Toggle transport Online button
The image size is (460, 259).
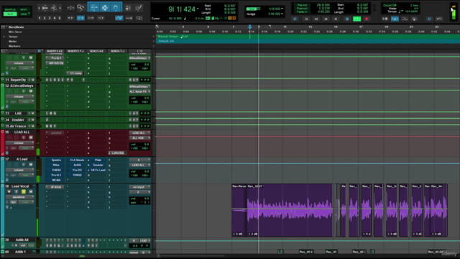pos(295,19)
